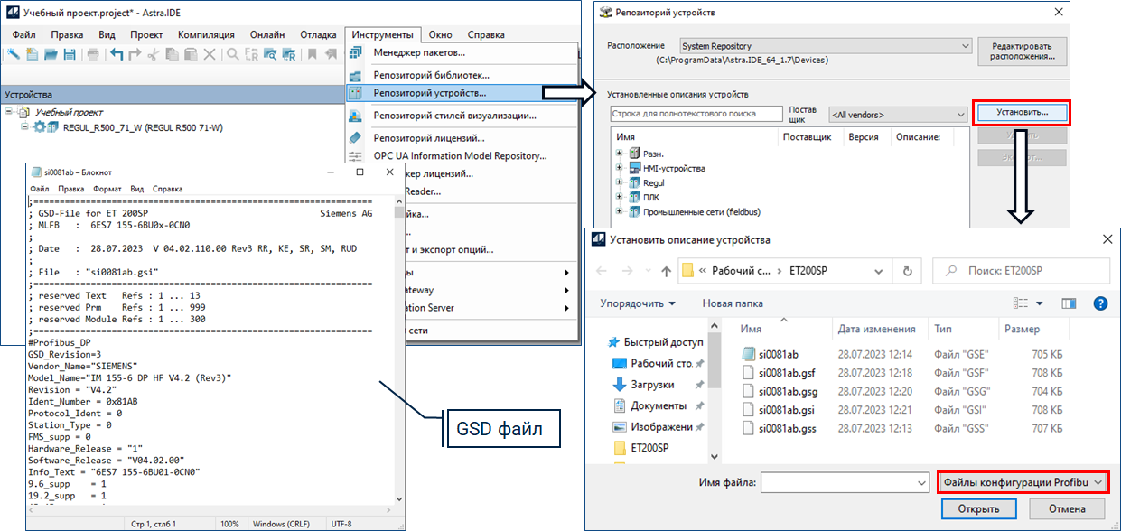The height and width of the screenshot is (531, 1121).
Task: Toggle the preview pane icon
Action: click(1069, 303)
